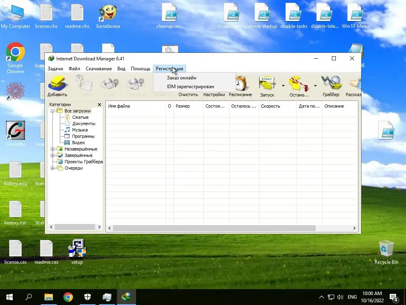
Task: Sort by Состоя... column header
Action: click(216, 106)
